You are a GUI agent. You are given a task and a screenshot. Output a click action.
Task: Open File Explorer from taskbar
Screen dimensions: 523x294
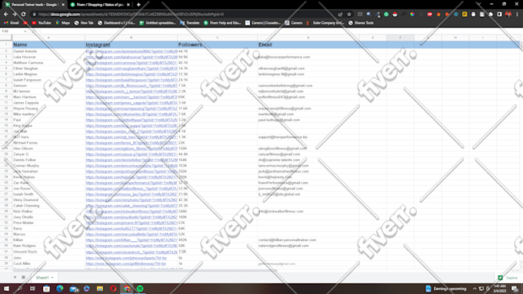coord(100,289)
